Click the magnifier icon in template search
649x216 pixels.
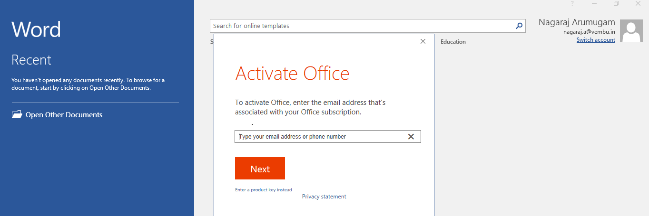(x=519, y=26)
